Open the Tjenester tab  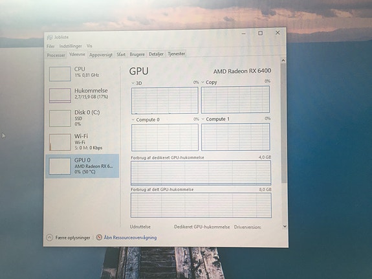click(x=176, y=54)
